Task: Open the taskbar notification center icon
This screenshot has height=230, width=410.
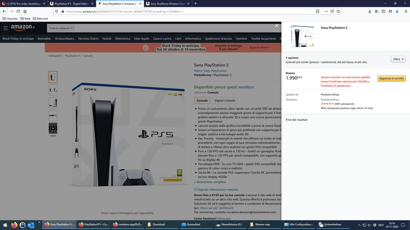Action: pyautogui.click(x=403, y=225)
